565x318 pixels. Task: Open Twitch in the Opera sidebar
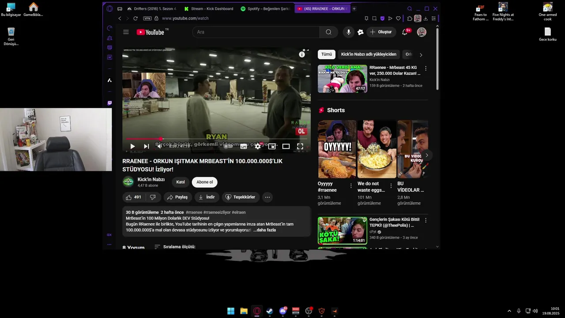109,103
